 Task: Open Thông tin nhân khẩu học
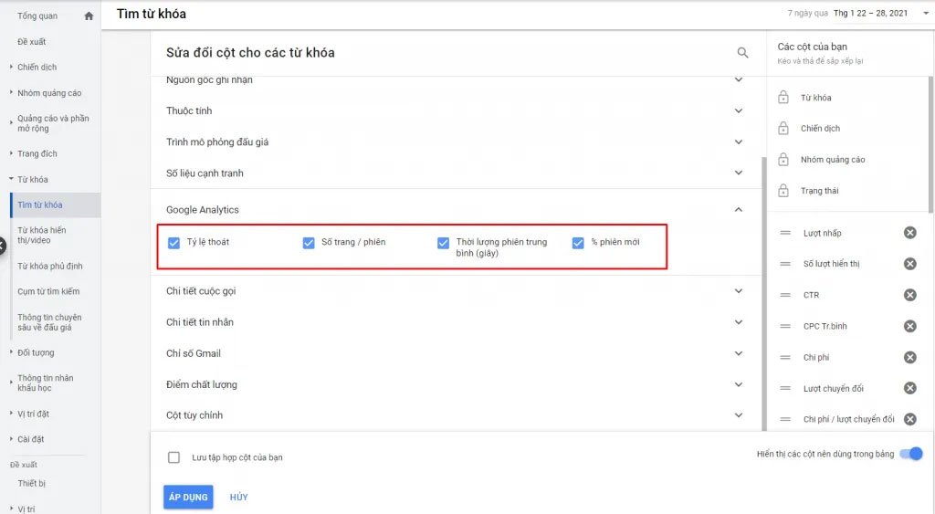(x=46, y=383)
